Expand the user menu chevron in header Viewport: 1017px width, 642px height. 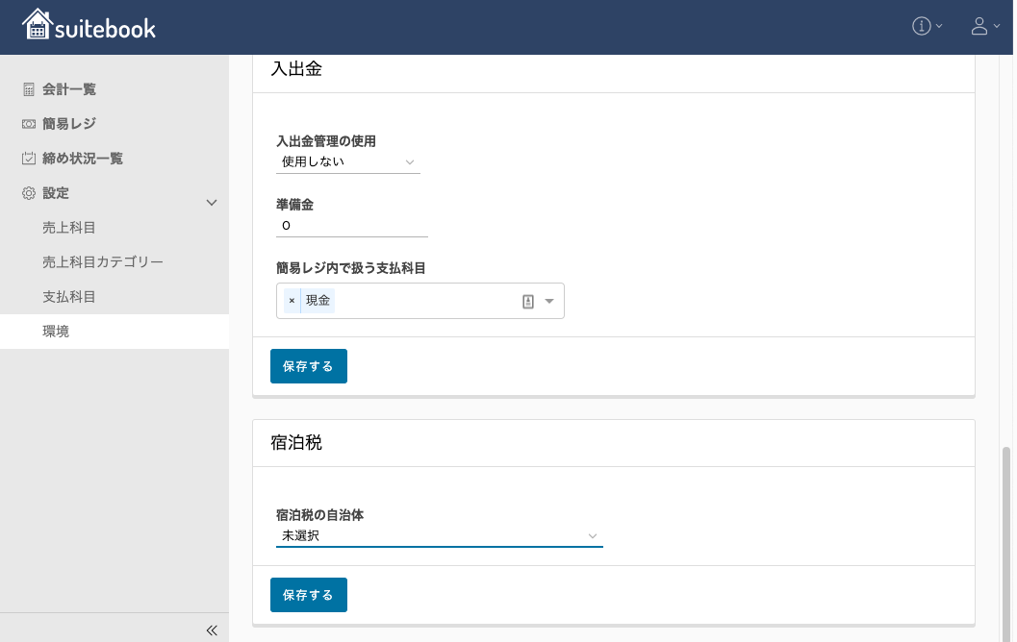[997, 27]
